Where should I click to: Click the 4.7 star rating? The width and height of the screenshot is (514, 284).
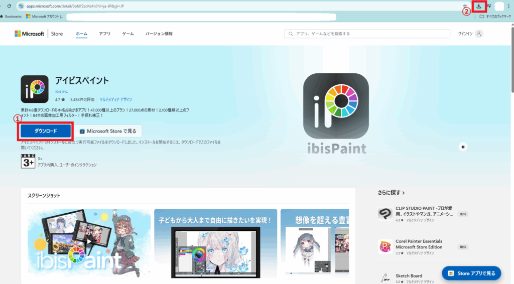pos(60,99)
